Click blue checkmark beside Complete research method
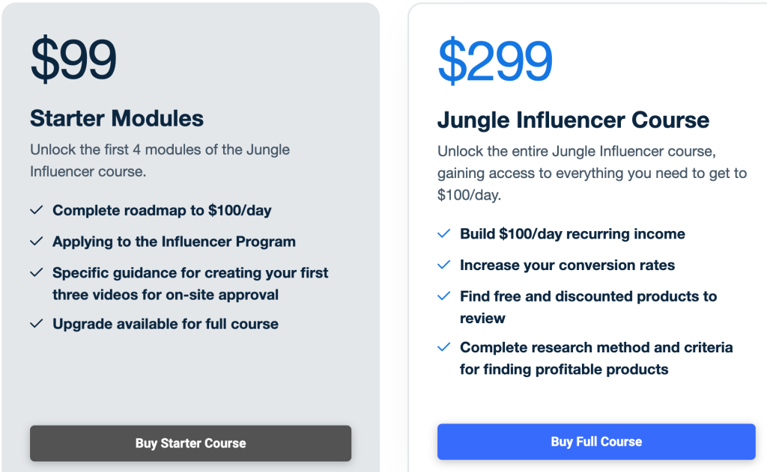Image resolution: width=767 pixels, height=472 pixels. tap(443, 347)
